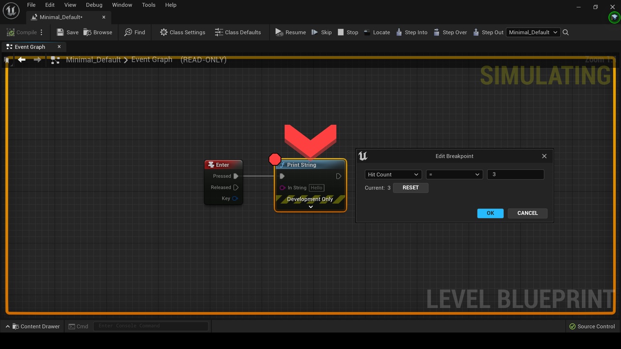Screen dimensions: 621x349
Task: Open the Help menu
Action: point(171,5)
